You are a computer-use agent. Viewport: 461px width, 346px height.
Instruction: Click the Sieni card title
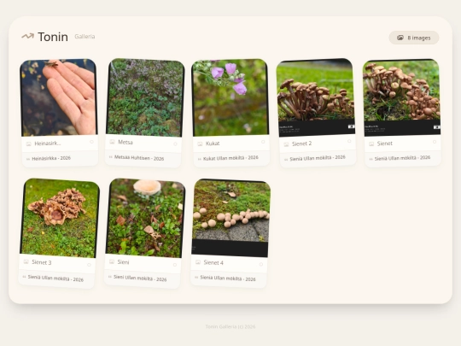tap(123, 262)
